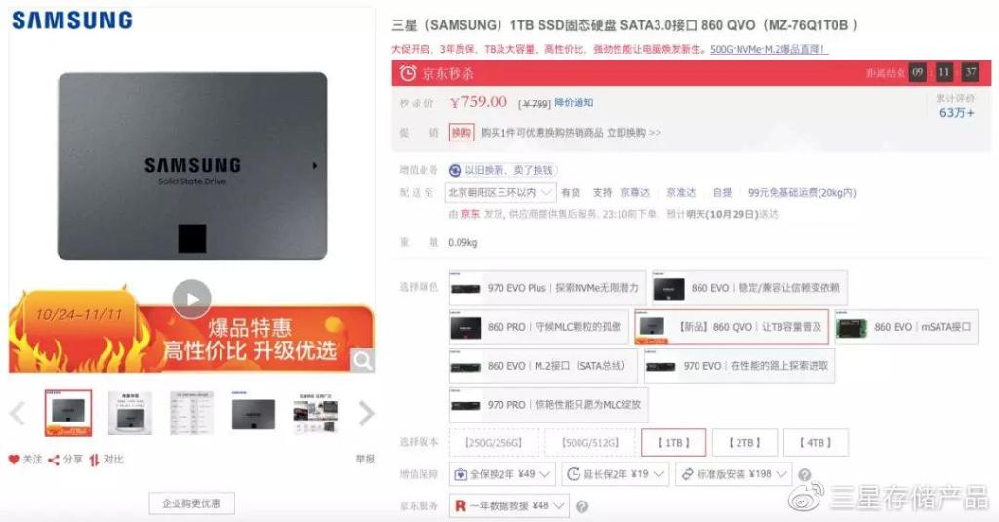Select the 970 EVO Plus model option

[x=546, y=288]
